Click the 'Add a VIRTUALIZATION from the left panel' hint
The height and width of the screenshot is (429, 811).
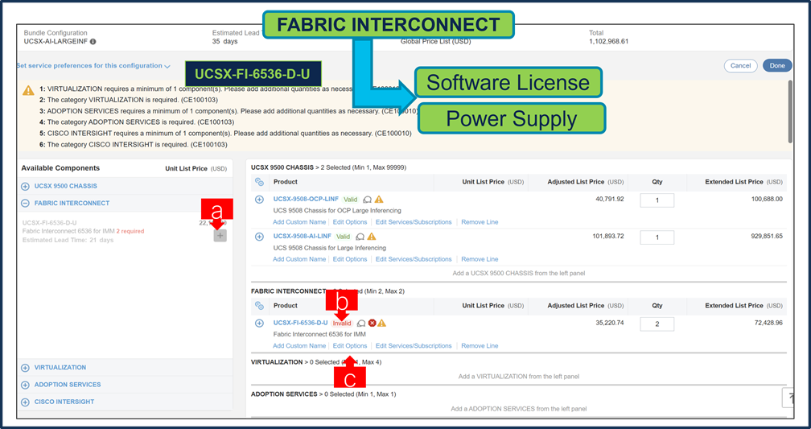(x=519, y=377)
